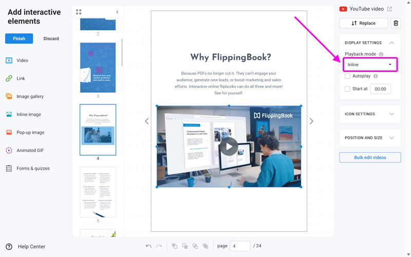Click the Bulk edit videos button

[370, 157]
